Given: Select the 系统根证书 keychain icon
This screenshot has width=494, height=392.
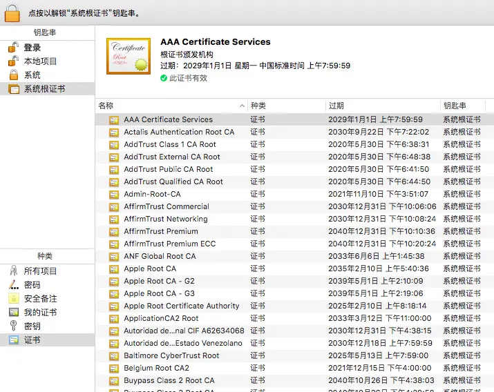Looking at the screenshot, I should (14, 89).
